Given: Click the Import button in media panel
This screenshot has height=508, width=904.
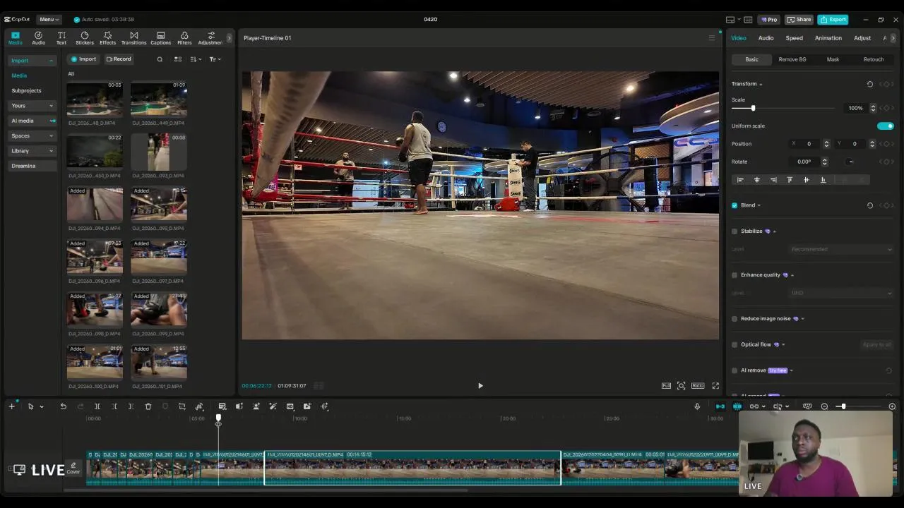Looking at the screenshot, I should [83, 59].
